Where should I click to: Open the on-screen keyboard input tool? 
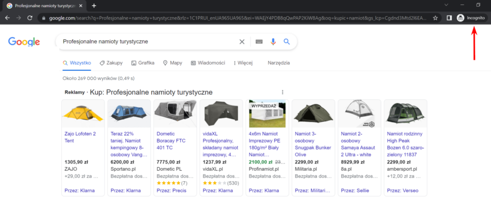tap(258, 42)
